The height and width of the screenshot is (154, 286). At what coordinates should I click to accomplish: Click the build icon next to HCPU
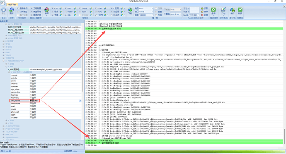pos(105,12)
